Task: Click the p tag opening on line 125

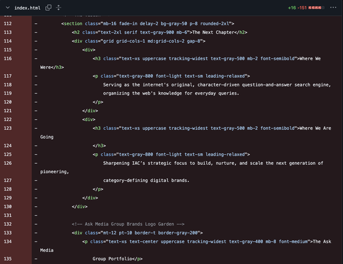Action: click(171, 154)
